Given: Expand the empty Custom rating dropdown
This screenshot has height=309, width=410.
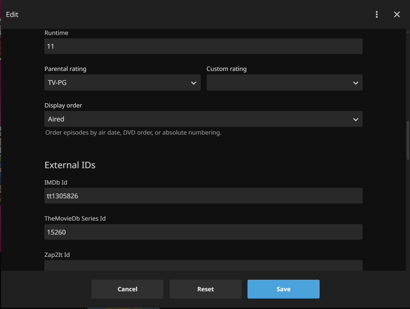Looking at the screenshot, I should (280, 82).
